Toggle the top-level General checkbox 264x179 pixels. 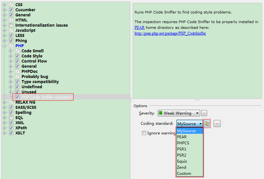click(x=11, y=15)
